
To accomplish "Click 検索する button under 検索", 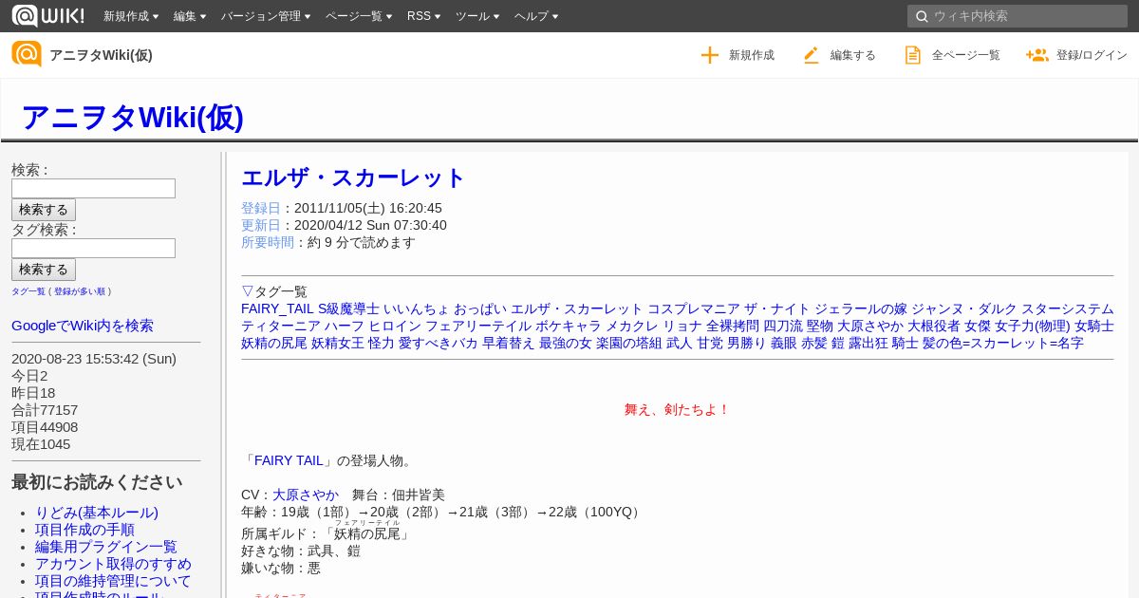I will click(x=44, y=210).
